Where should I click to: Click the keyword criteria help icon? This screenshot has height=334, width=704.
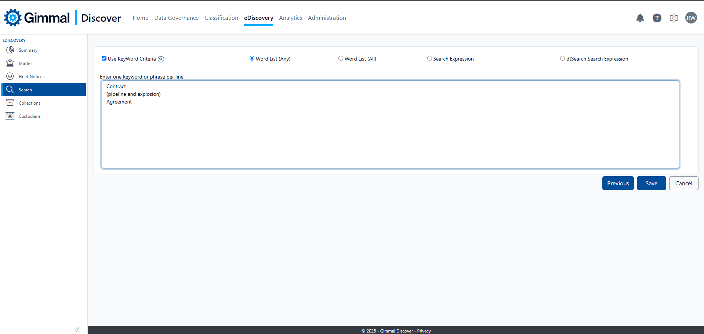click(161, 59)
